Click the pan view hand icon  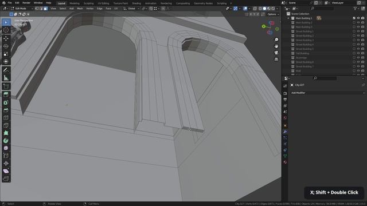tap(276, 46)
